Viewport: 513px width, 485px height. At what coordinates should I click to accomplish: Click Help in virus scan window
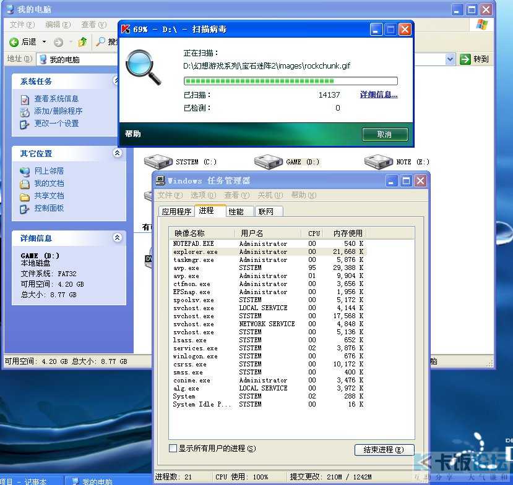click(132, 133)
